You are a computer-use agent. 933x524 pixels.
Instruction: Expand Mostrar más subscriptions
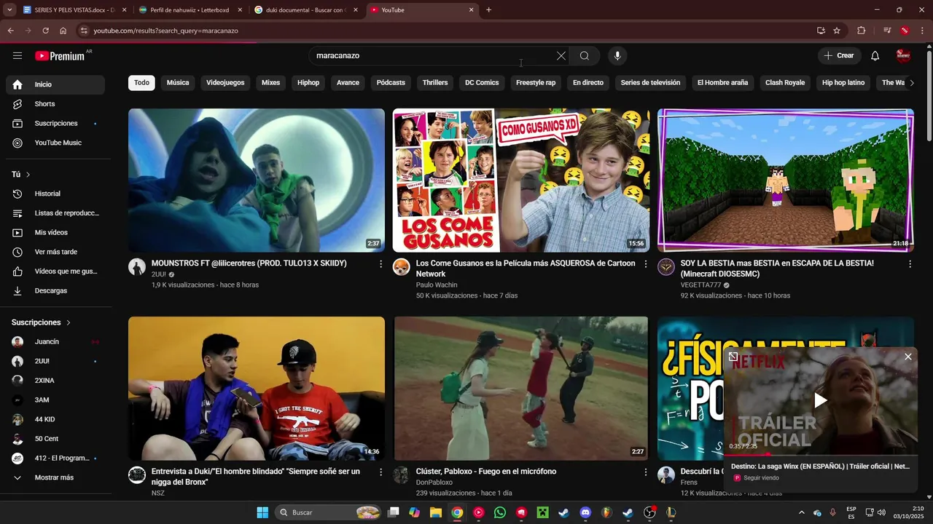point(55,478)
